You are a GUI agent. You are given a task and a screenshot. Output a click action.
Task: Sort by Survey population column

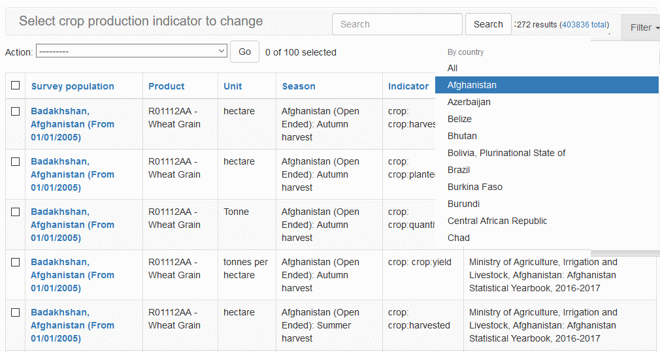[x=73, y=86]
